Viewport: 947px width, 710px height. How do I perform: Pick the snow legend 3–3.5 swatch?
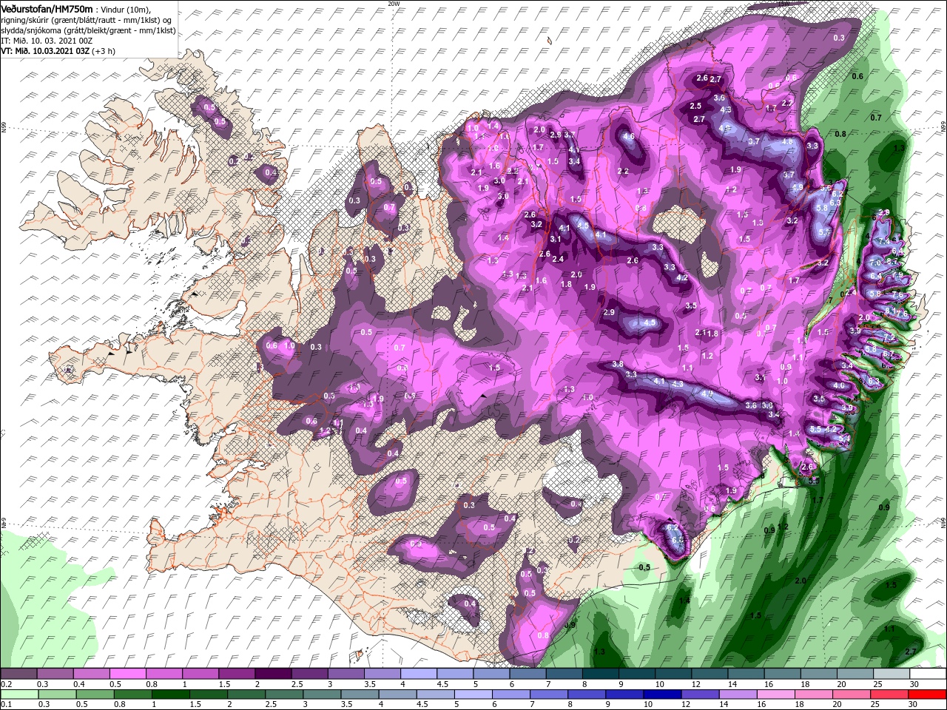(346, 674)
